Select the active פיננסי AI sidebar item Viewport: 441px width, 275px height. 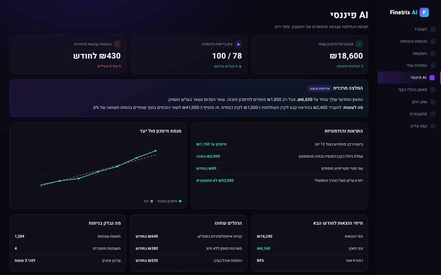[409, 78]
